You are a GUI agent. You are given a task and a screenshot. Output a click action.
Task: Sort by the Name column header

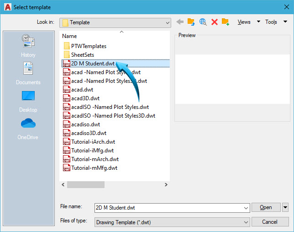click(69, 36)
